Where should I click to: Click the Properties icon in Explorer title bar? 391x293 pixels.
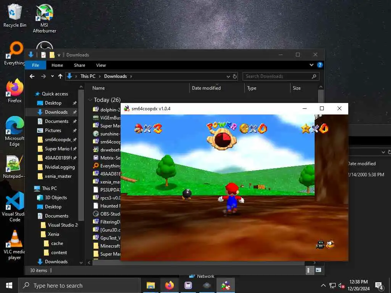click(44, 55)
